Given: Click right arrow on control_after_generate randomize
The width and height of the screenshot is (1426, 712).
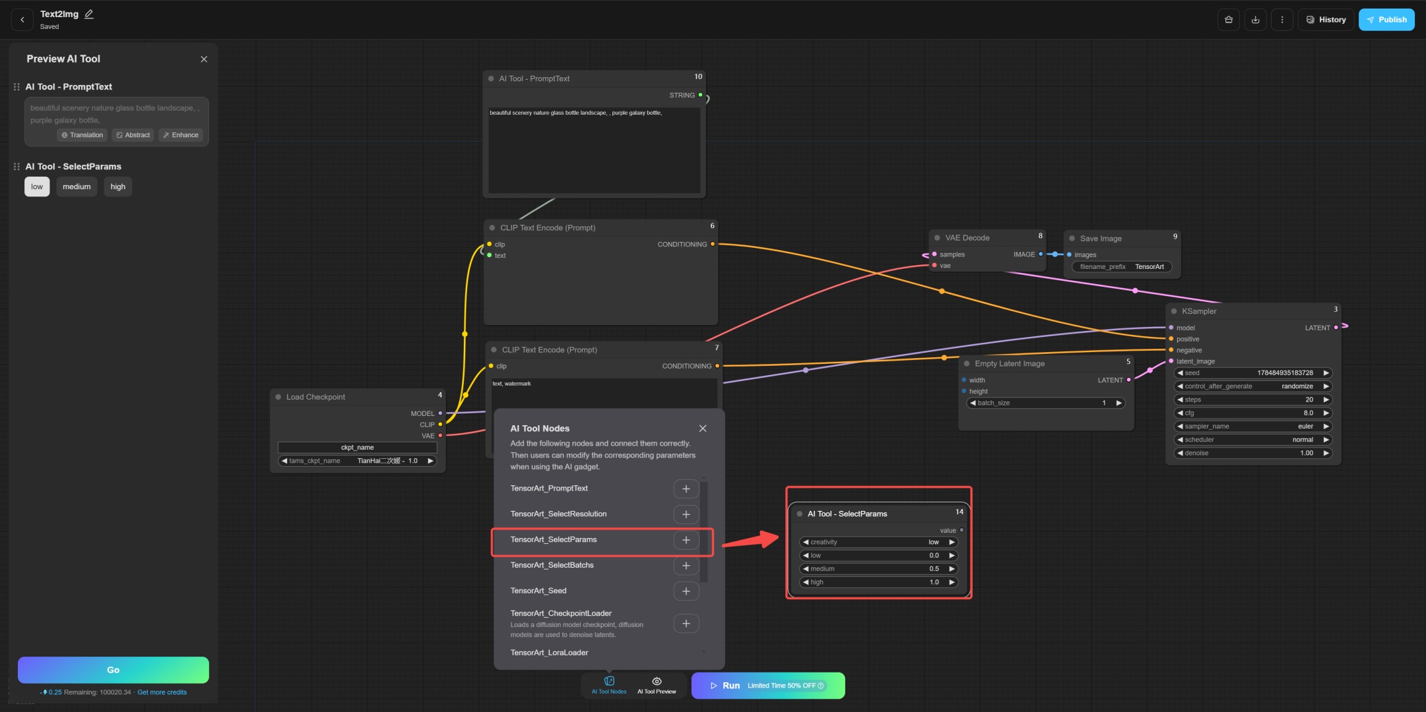Looking at the screenshot, I should 1326,386.
